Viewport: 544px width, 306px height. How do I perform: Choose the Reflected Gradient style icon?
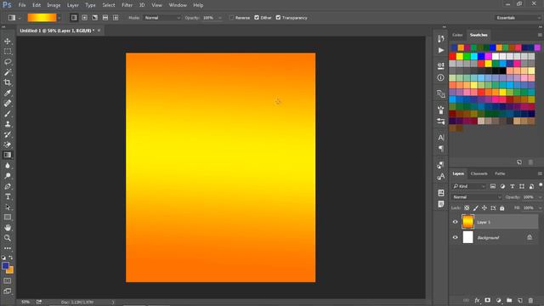[x=105, y=18]
